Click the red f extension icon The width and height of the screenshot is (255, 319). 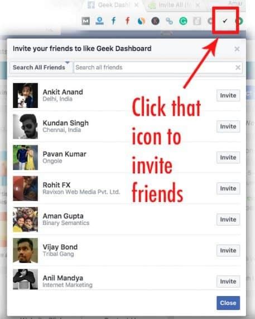tap(127, 21)
